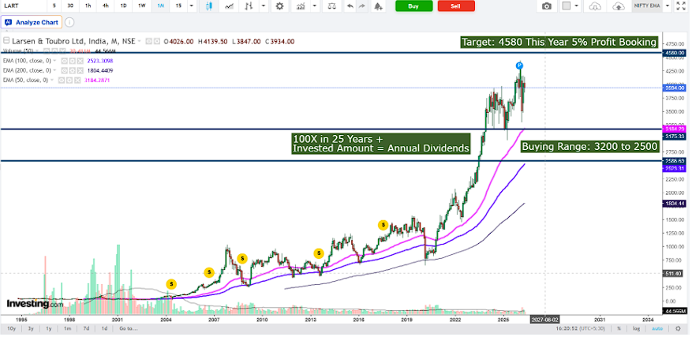Click the compare symbols scales icon
The image size is (692, 337).
pyautogui.click(x=331, y=6)
